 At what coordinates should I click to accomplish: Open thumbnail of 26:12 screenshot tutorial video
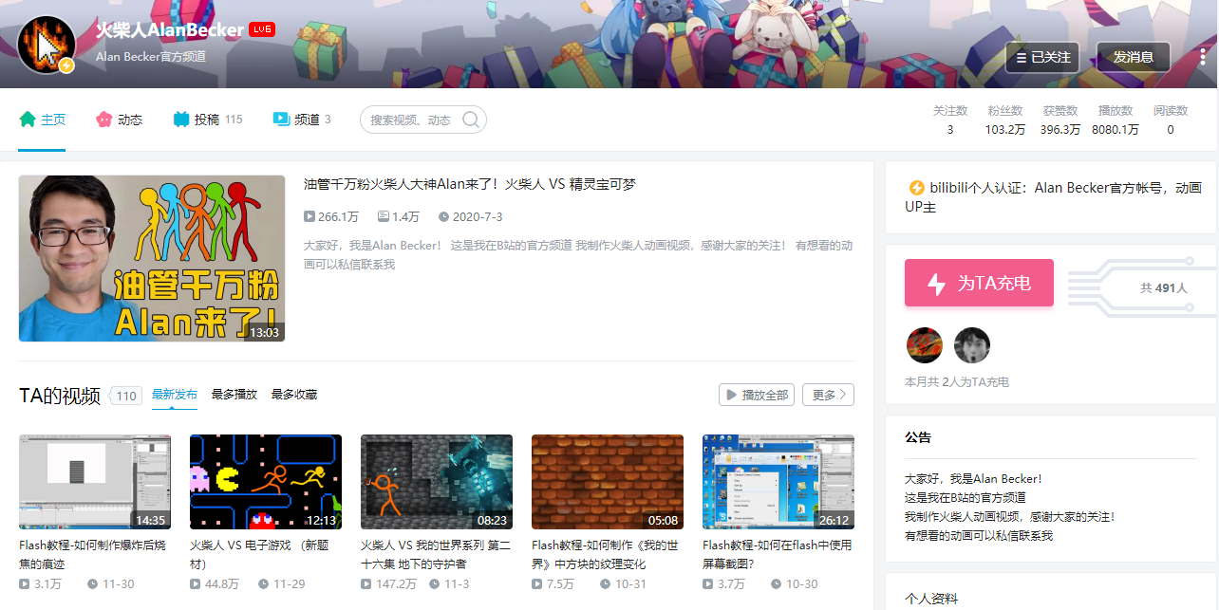pos(778,482)
